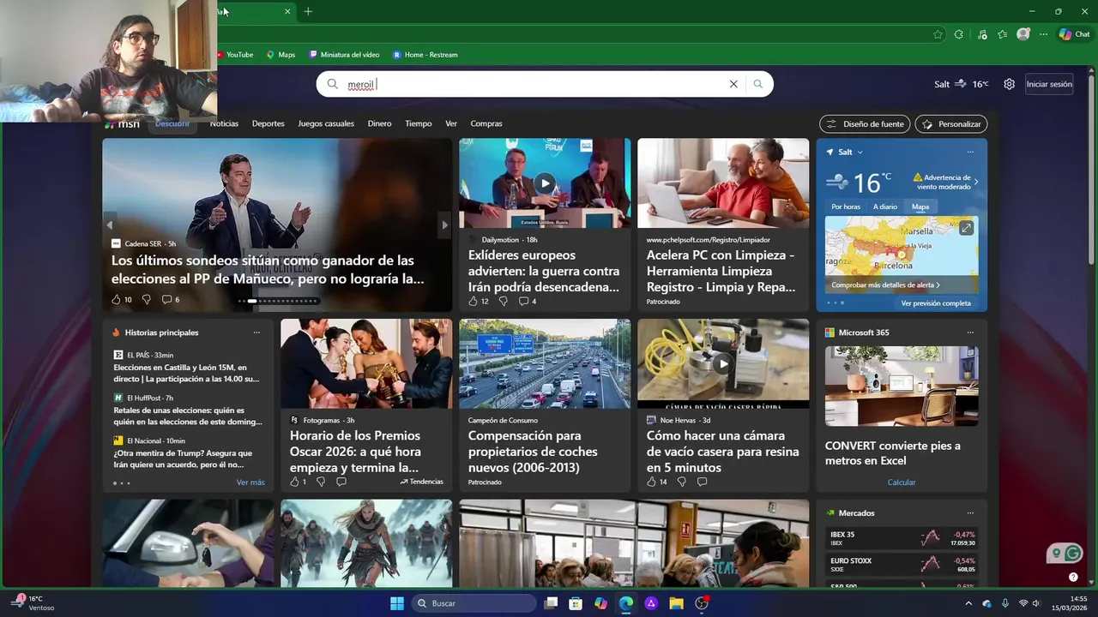Focus the MSN search input field
The image size is (1098, 617).
pos(532,84)
